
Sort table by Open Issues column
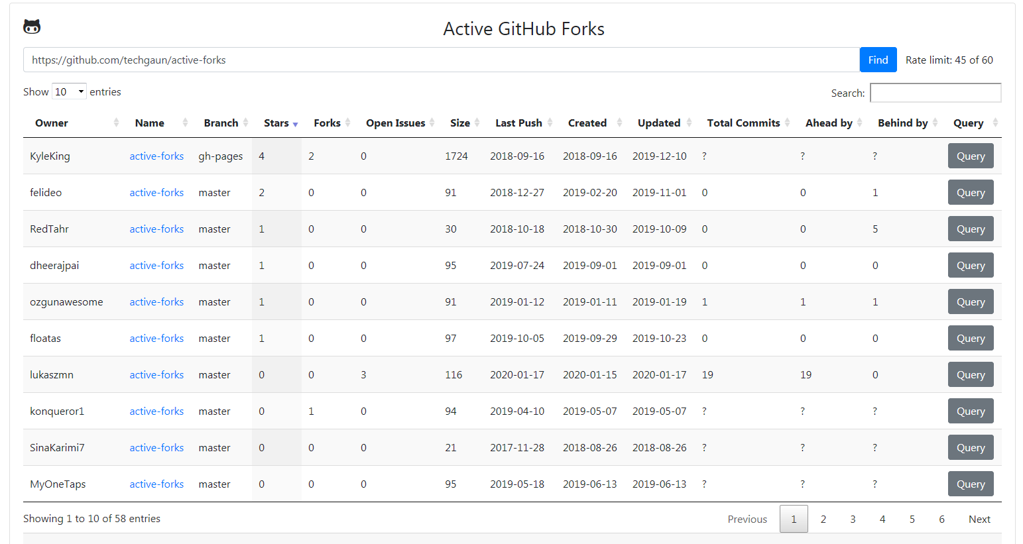[x=396, y=123]
